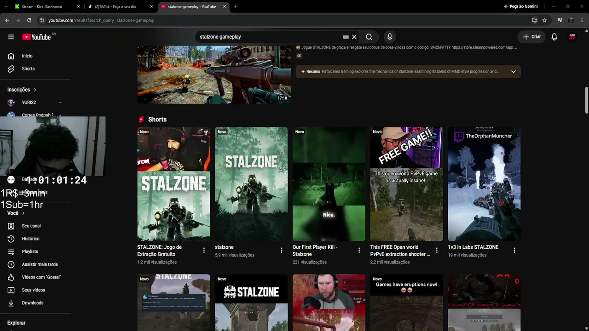Click the browser address bar URL

[101, 20]
